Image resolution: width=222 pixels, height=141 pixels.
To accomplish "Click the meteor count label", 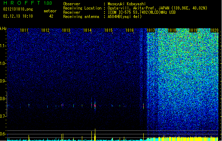I will [x=50, y=11].
